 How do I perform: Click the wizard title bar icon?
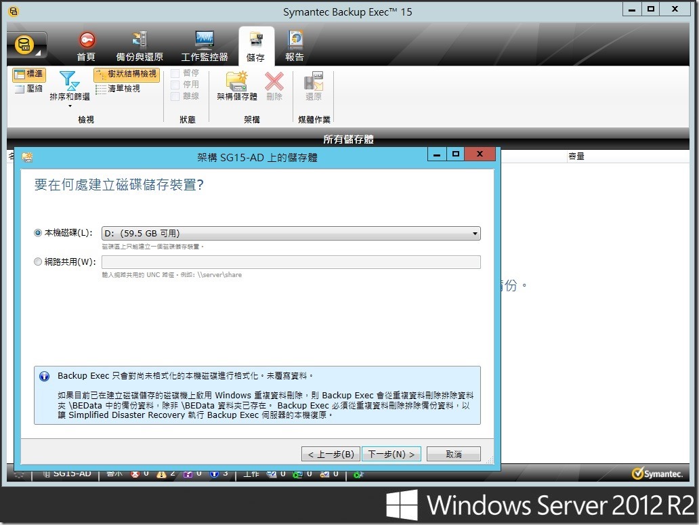click(x=27, y=157)
